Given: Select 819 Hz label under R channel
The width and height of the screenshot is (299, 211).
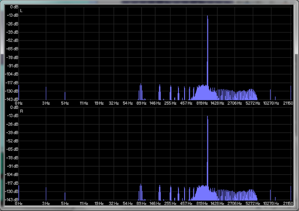Looking at the screenshot, I should point(202,204).
